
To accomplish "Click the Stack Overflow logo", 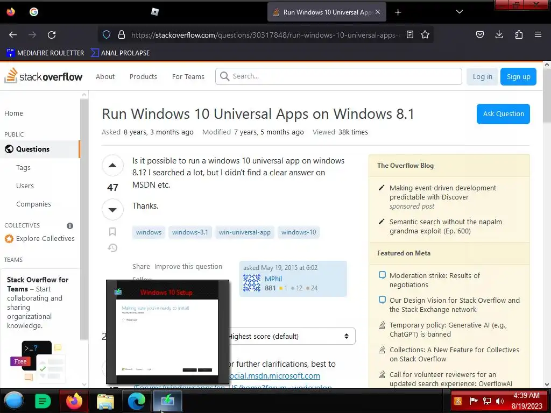I will point(43,76).
